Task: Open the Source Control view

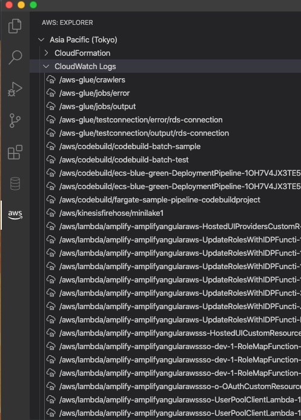Action: point(15,121)
